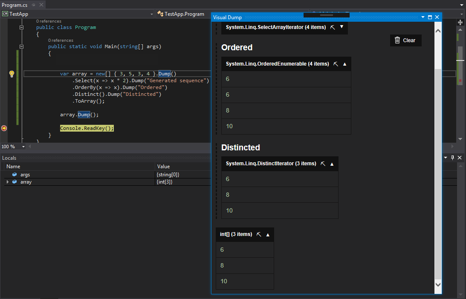Select the args row in Locals

click(107, 175)
